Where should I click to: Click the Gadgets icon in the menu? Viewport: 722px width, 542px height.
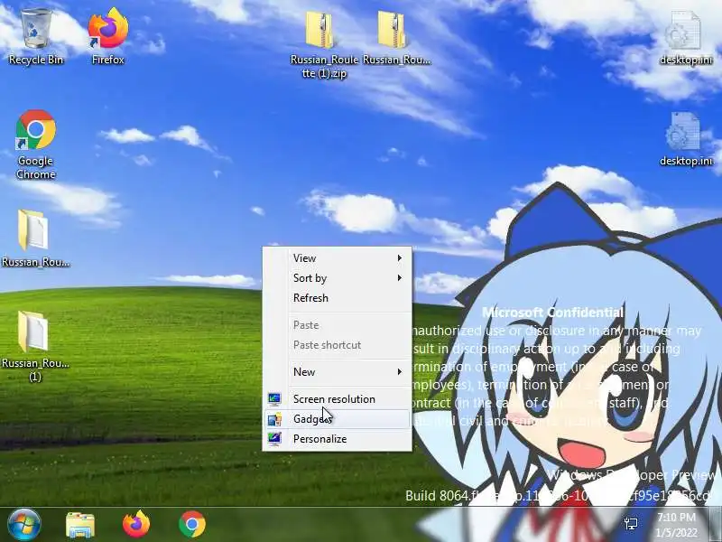[x=274, y=419]
